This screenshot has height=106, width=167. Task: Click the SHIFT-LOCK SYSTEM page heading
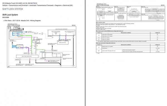13,9
